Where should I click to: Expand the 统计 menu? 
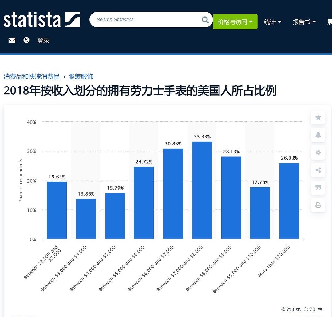point(272,22)
